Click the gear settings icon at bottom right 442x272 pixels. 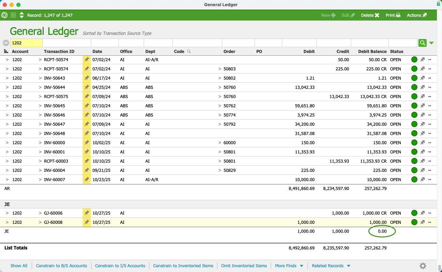pos(423,266)
